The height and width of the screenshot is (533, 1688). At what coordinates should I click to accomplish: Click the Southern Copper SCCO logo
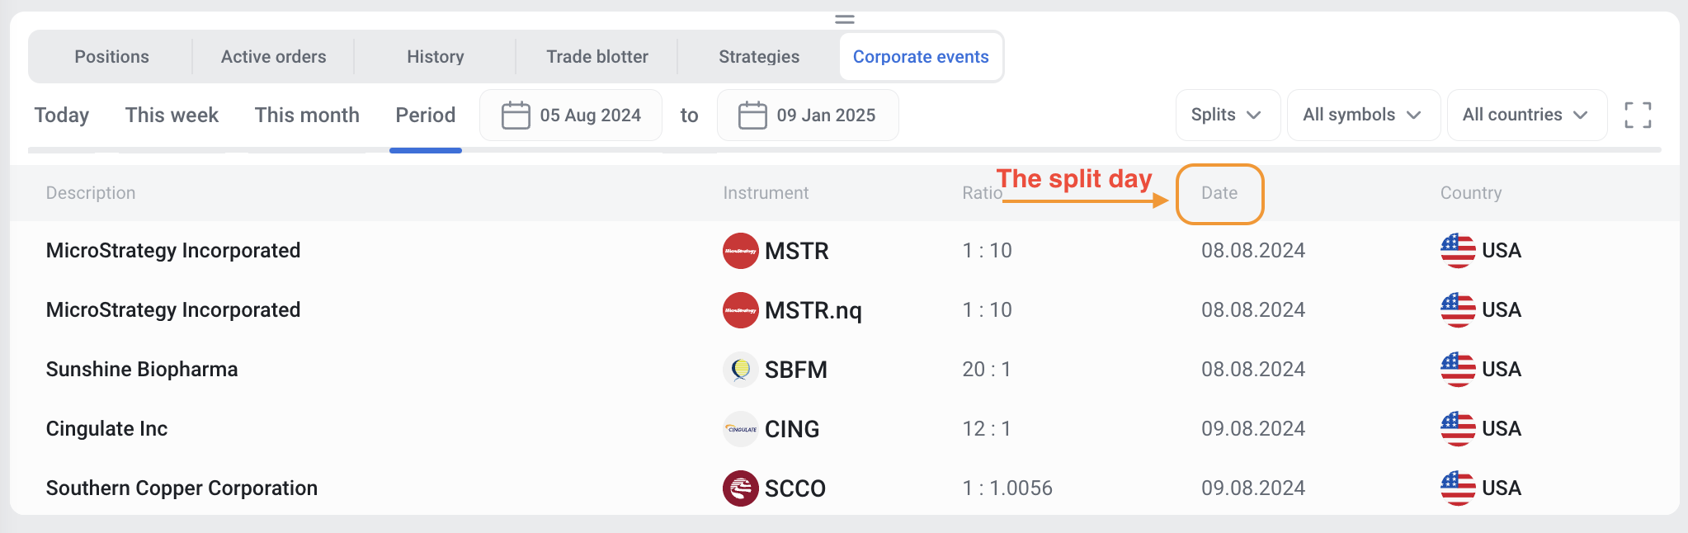click(740, 488)
